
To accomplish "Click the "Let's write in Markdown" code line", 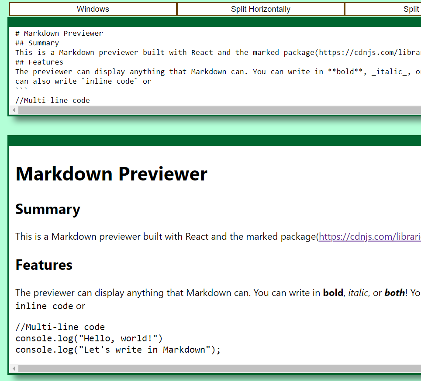I will 118,350.
